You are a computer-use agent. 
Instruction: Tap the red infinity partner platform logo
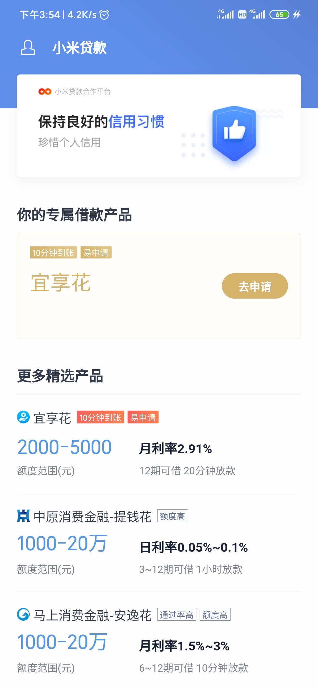[x=45, y=92]
